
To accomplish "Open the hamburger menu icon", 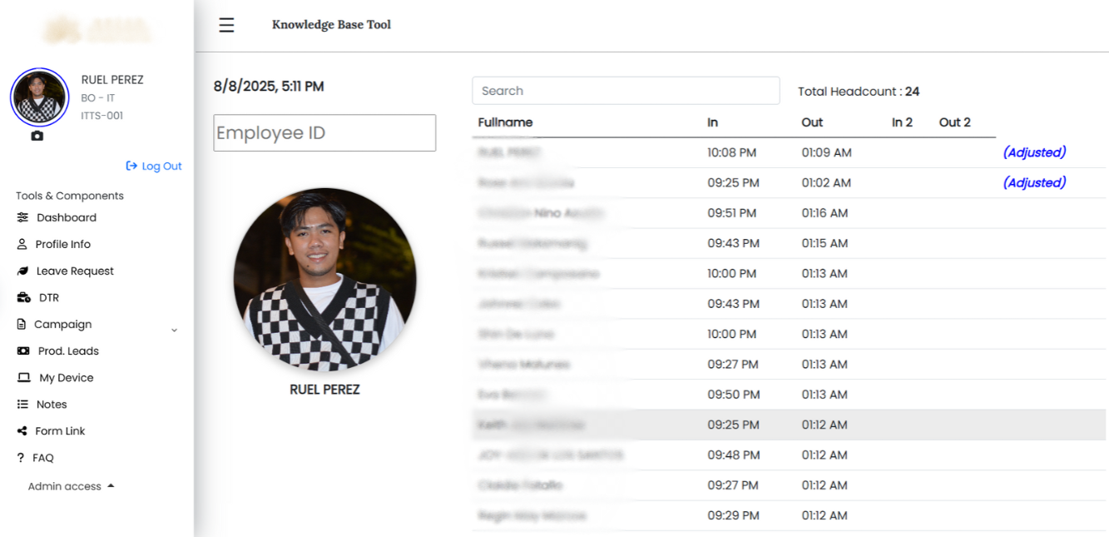I will [226, 25].
